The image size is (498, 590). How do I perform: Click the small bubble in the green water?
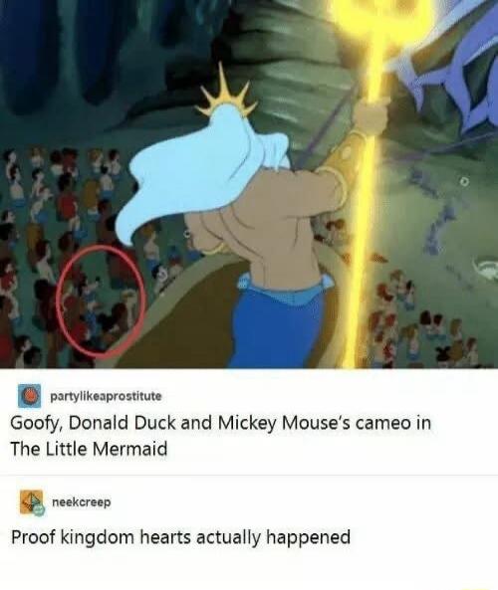(465, 182)
